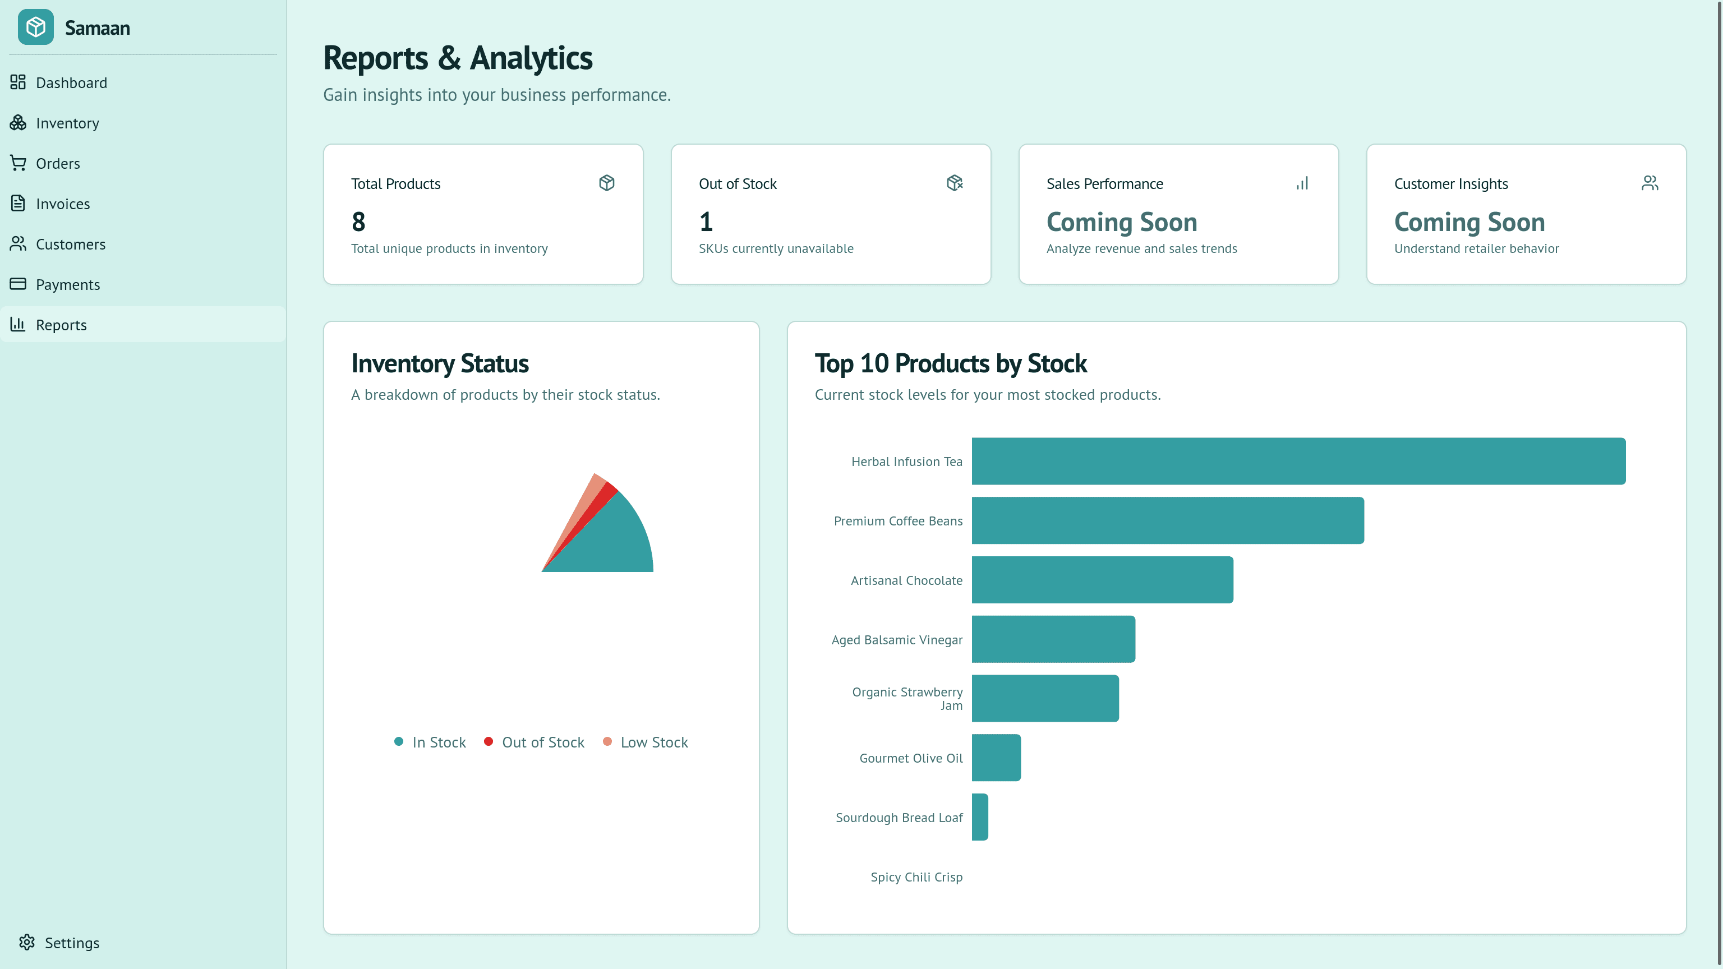Click the Total Products package icon

click(606, 183)
